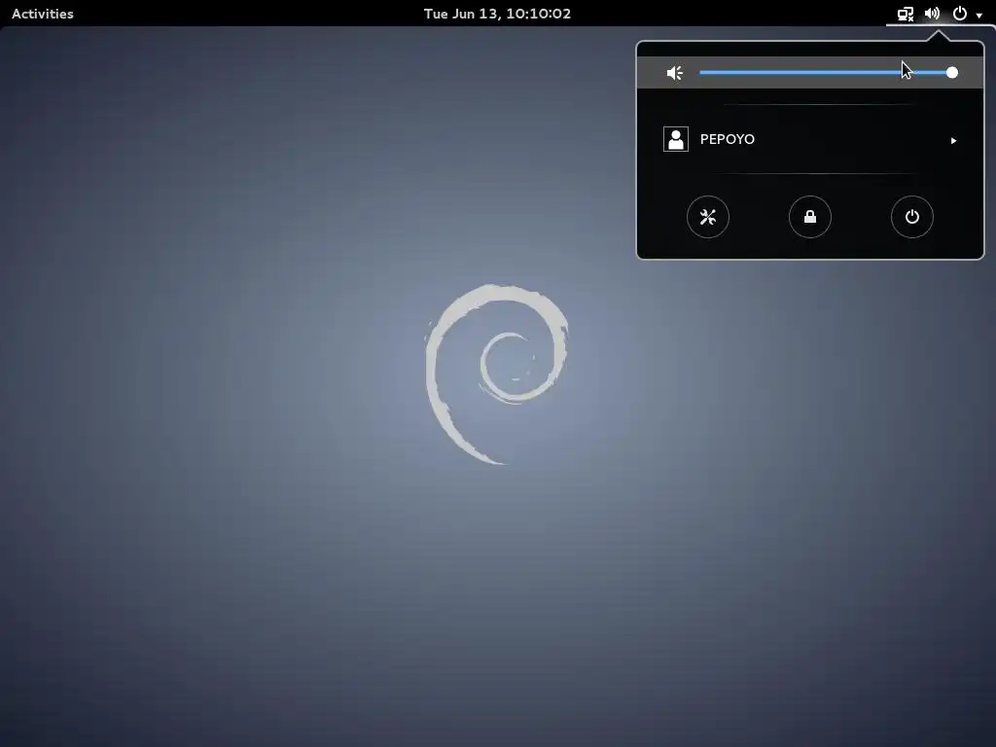Click the system menu dropdown arrow
Screen dimensions: 996x747
978,15
